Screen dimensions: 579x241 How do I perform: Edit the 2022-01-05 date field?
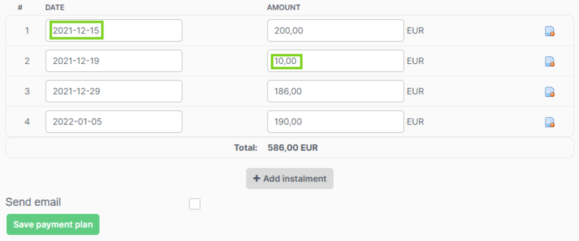tap(114, 121)
